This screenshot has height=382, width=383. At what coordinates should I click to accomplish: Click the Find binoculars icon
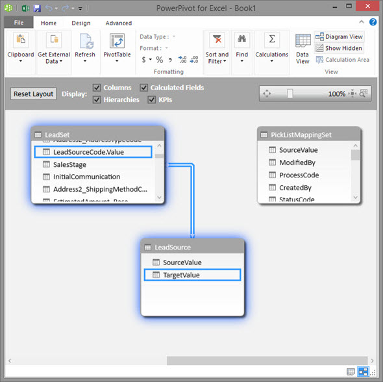click(x=242, y=40)
